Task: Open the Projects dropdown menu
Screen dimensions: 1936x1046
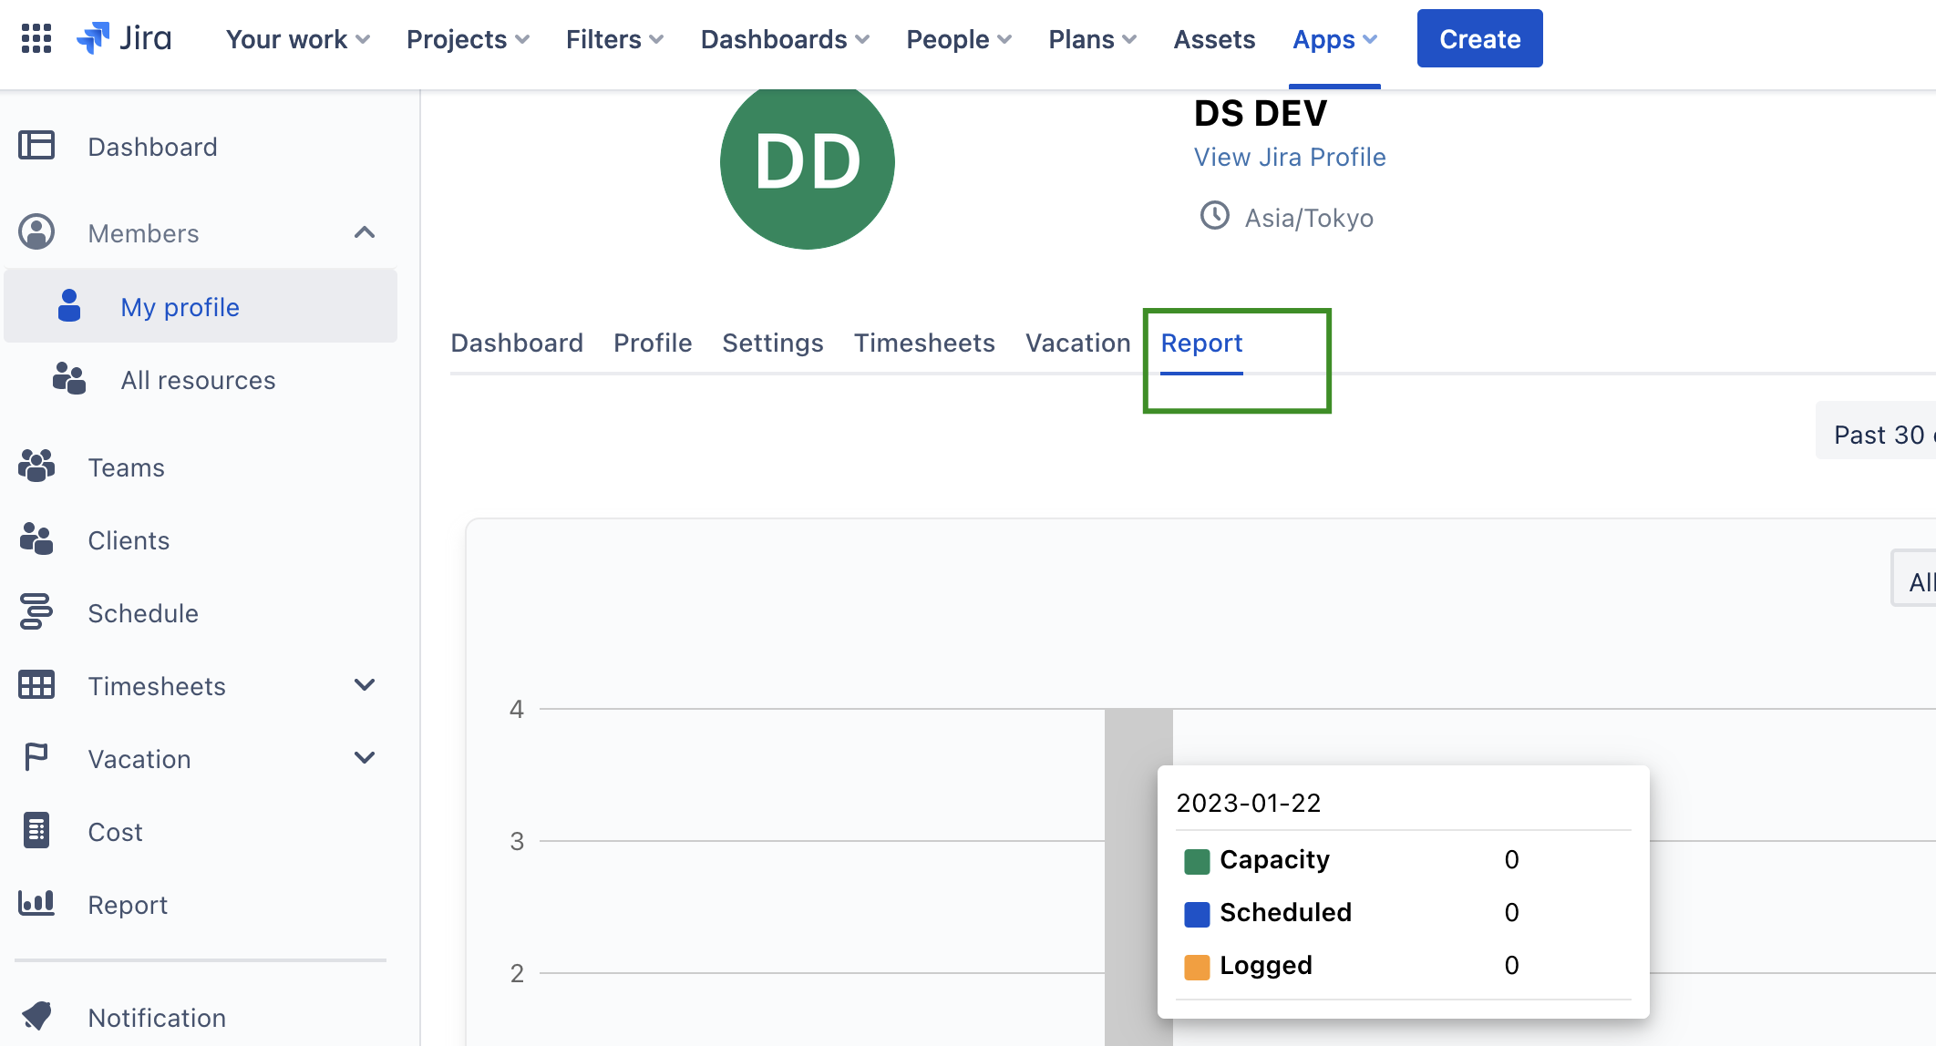Action: (x=468, y=39)
